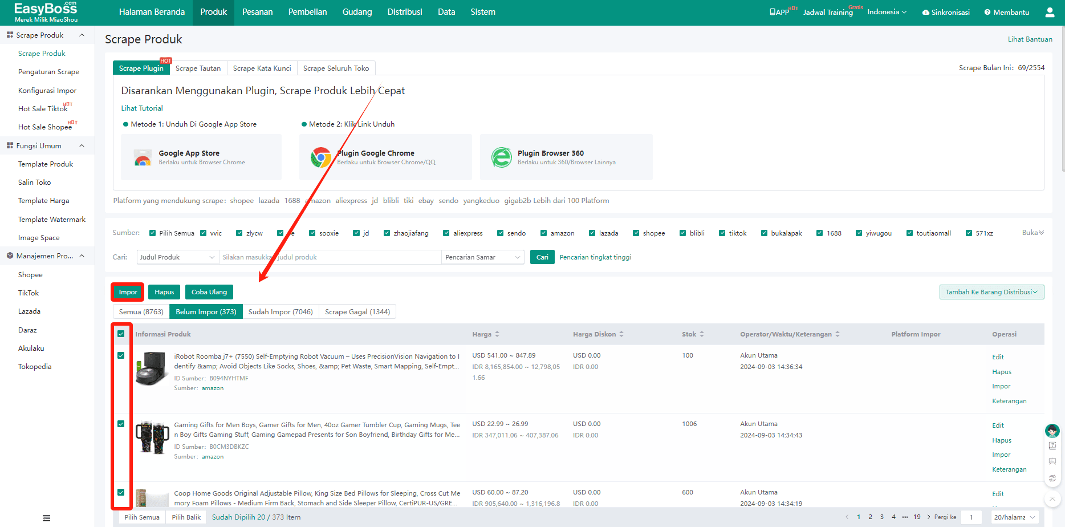Screen dimensions: 1065x527
Task: Open the Indonesia language dropdown
Action: [887, 12]
